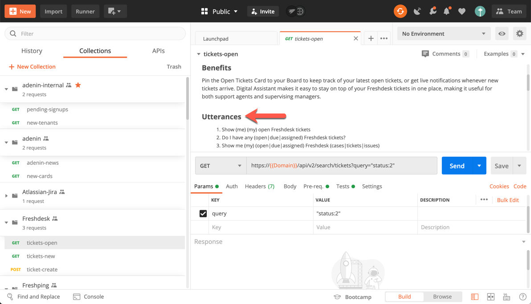
Task: Collapse the adenin-internal collection
Action: pos(6,89)
